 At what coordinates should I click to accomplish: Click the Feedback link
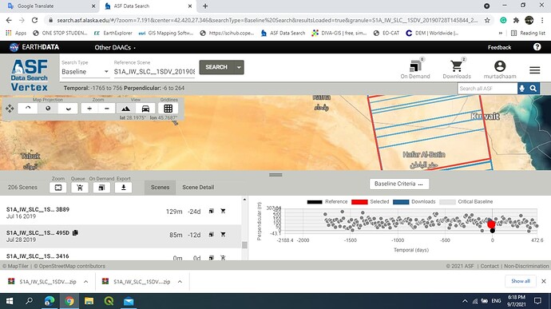(x=499, y=47)
